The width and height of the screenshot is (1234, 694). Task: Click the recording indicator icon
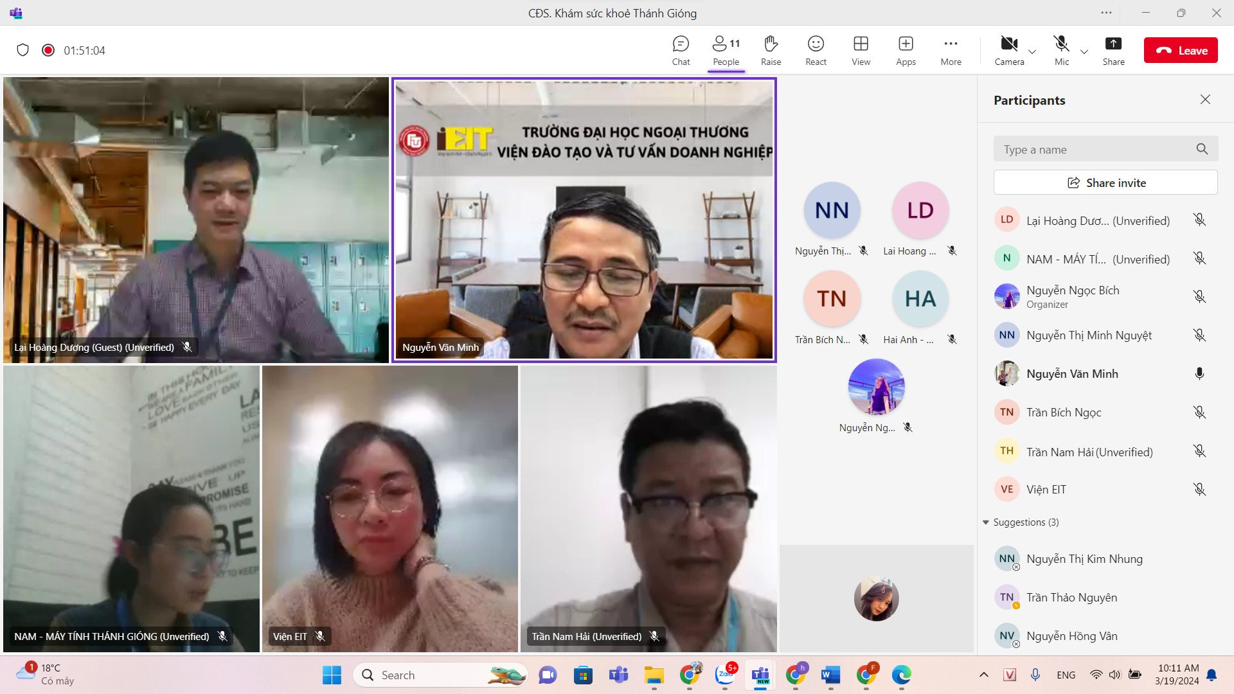(x=48, y=50)
